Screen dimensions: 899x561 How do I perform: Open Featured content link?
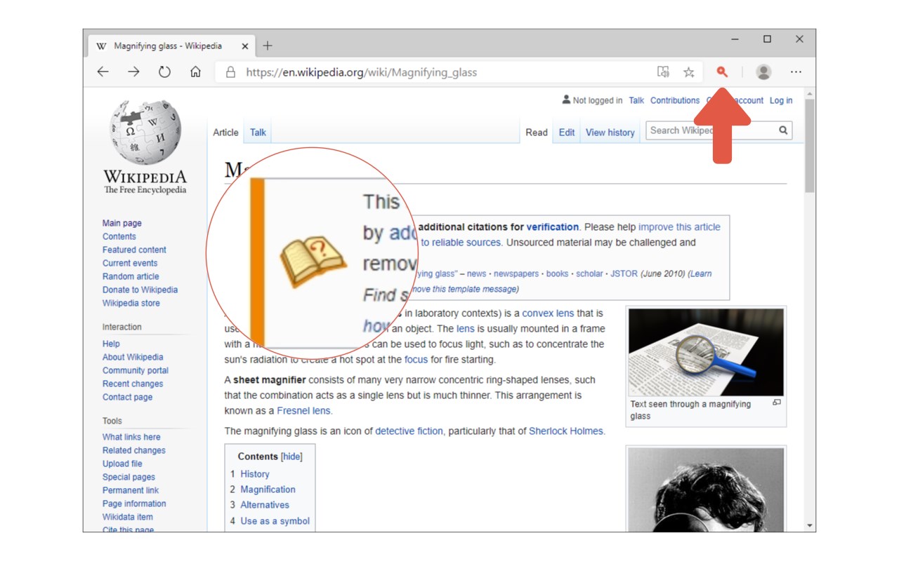pos(134,250)
